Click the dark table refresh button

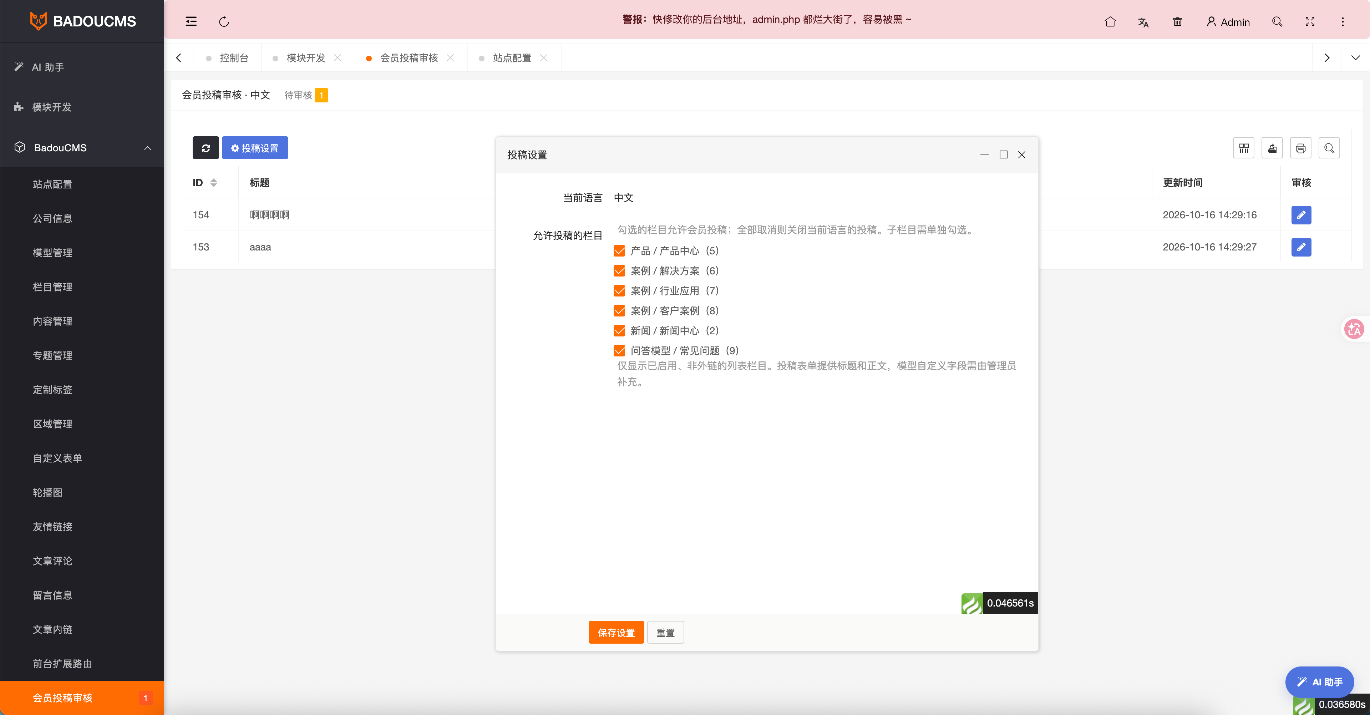[x=206, y=148]
